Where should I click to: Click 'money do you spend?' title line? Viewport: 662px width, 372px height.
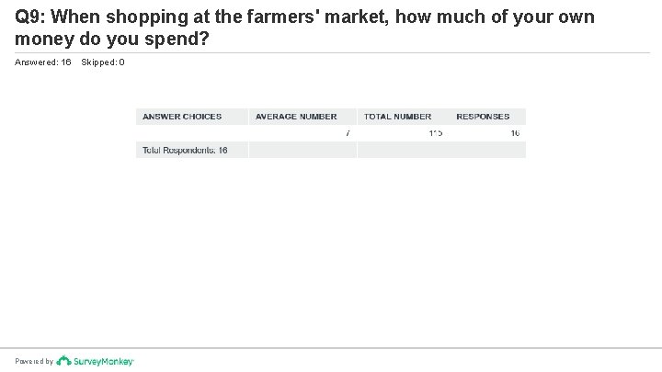[x=113, y=39]
